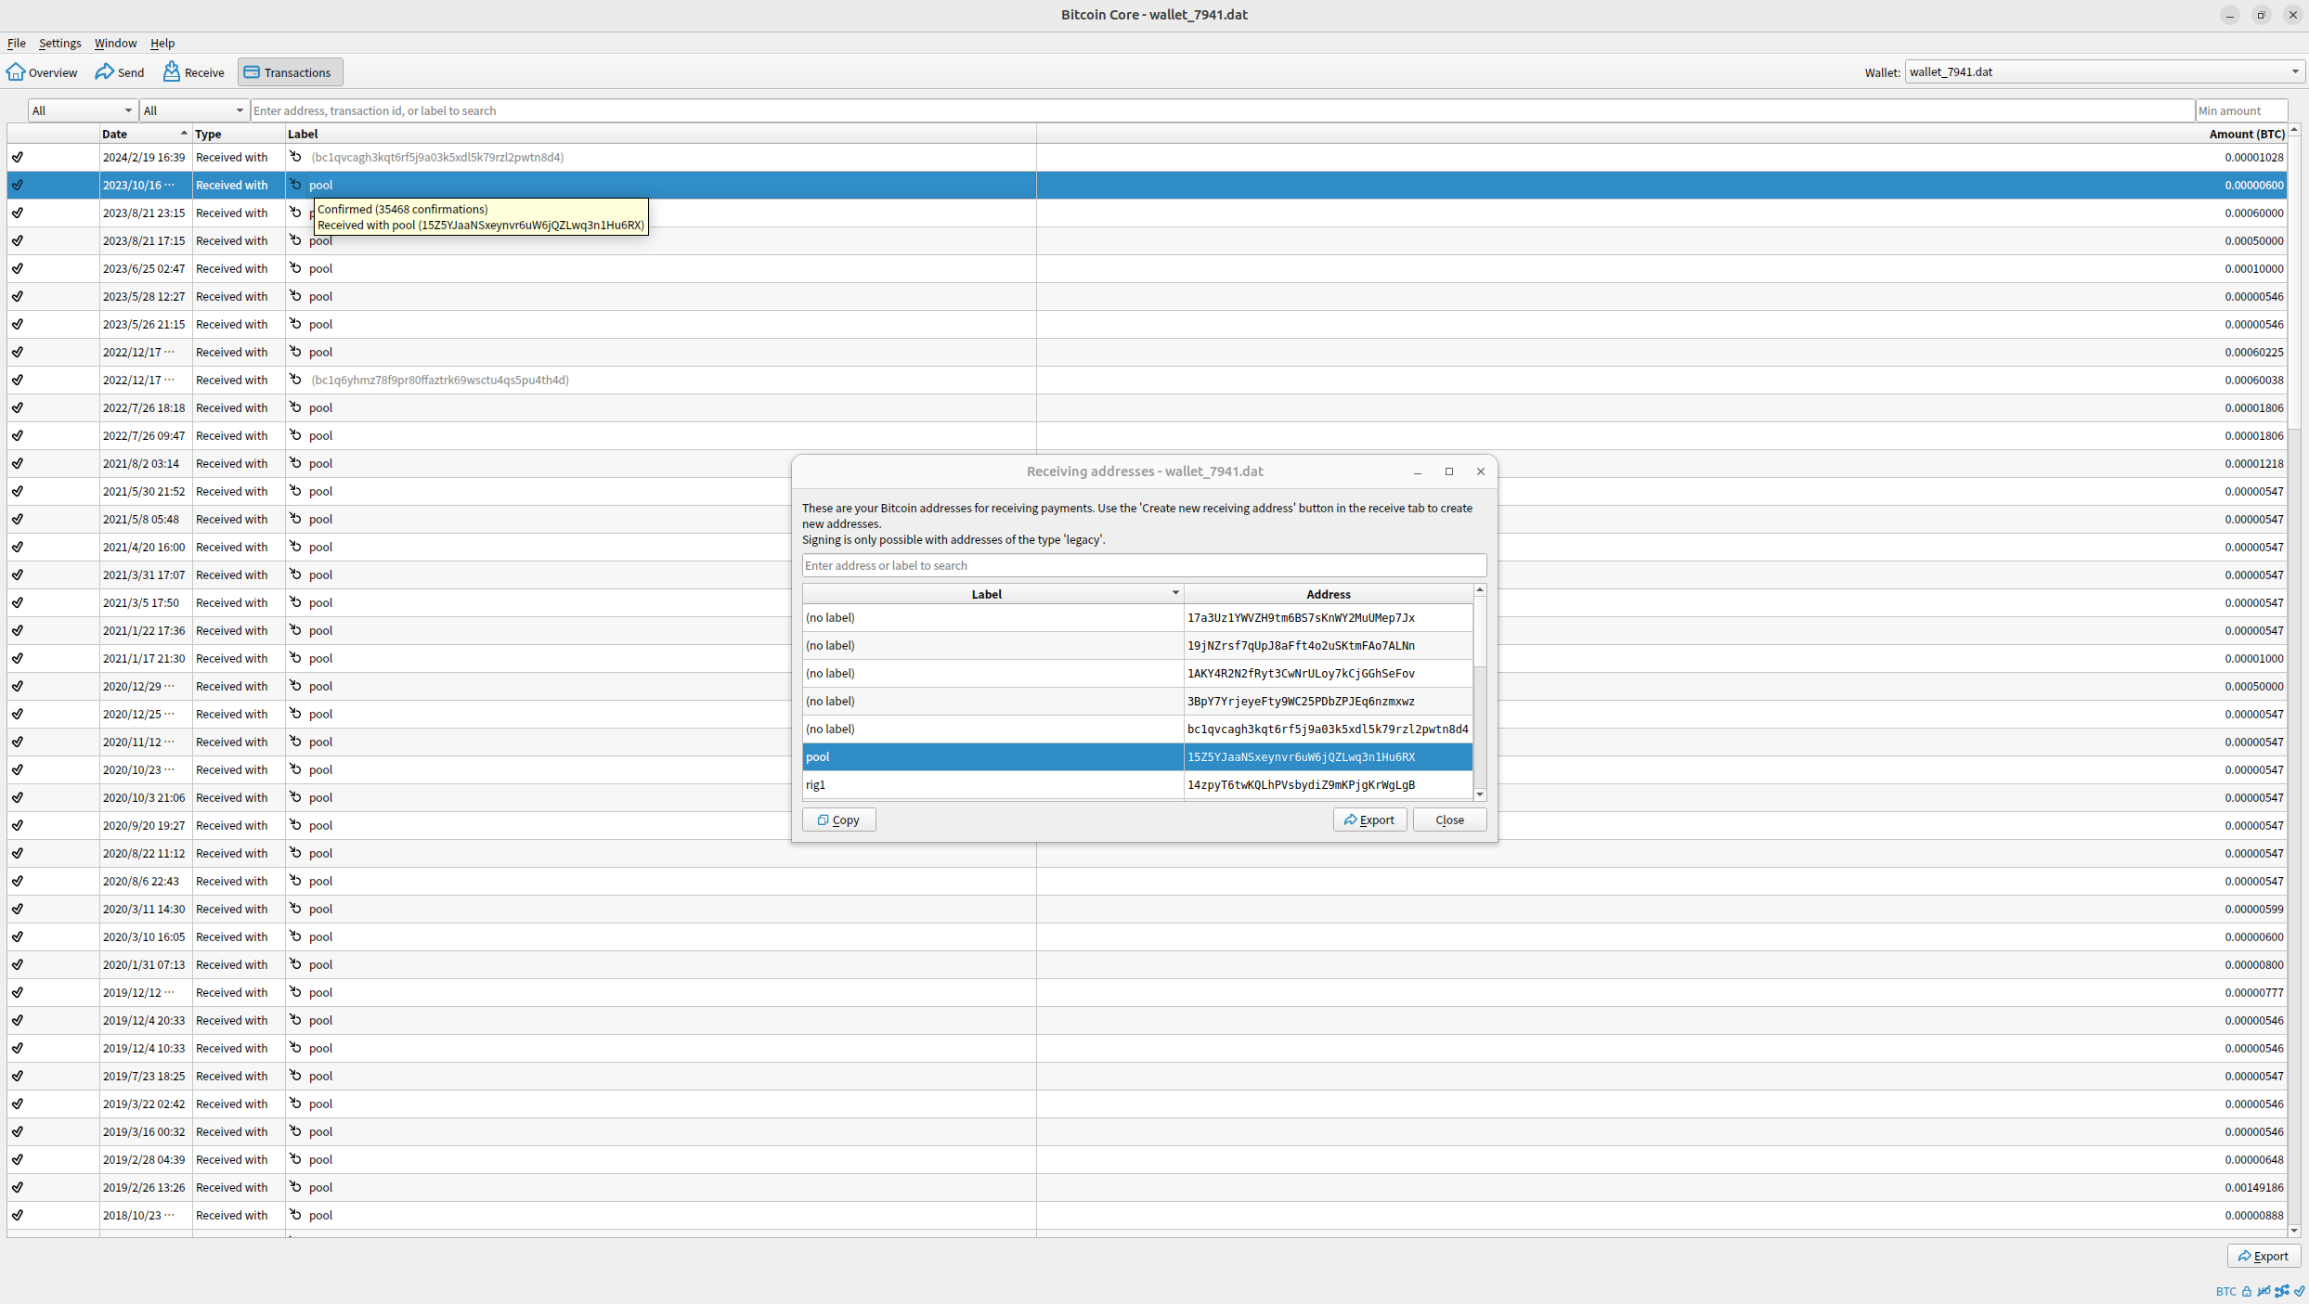The image size is (2309, 1304).
Task: Click confirmed status icon for 2024/2/19 16:39
Action: [18, 157]
